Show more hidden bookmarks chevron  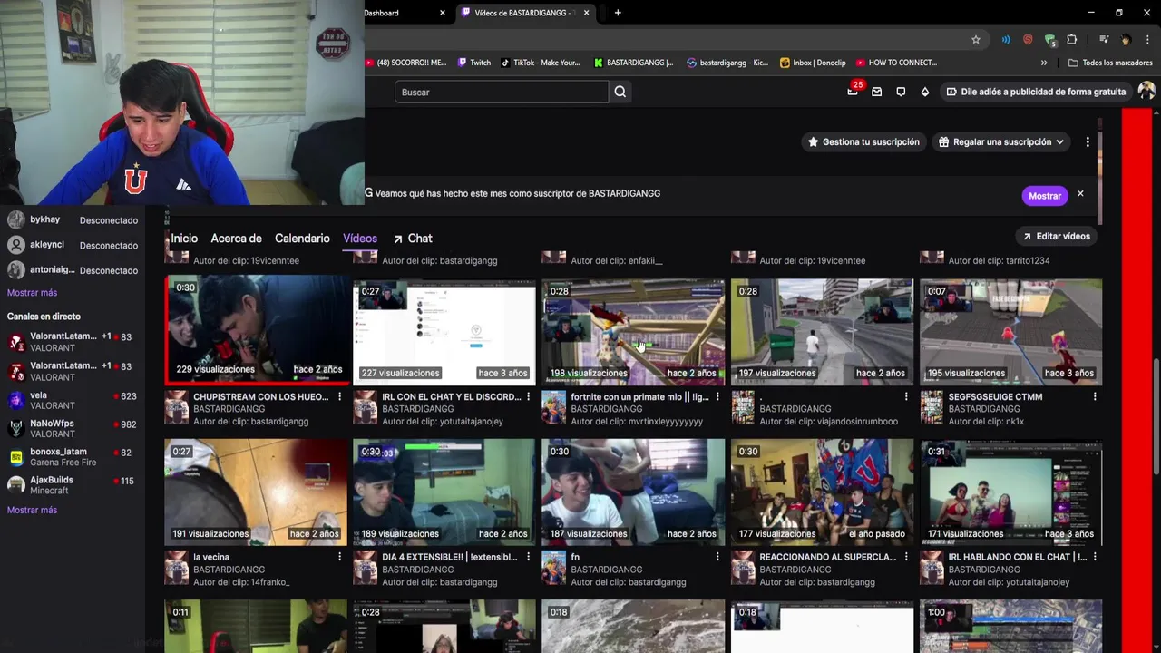click(1044, 63)
